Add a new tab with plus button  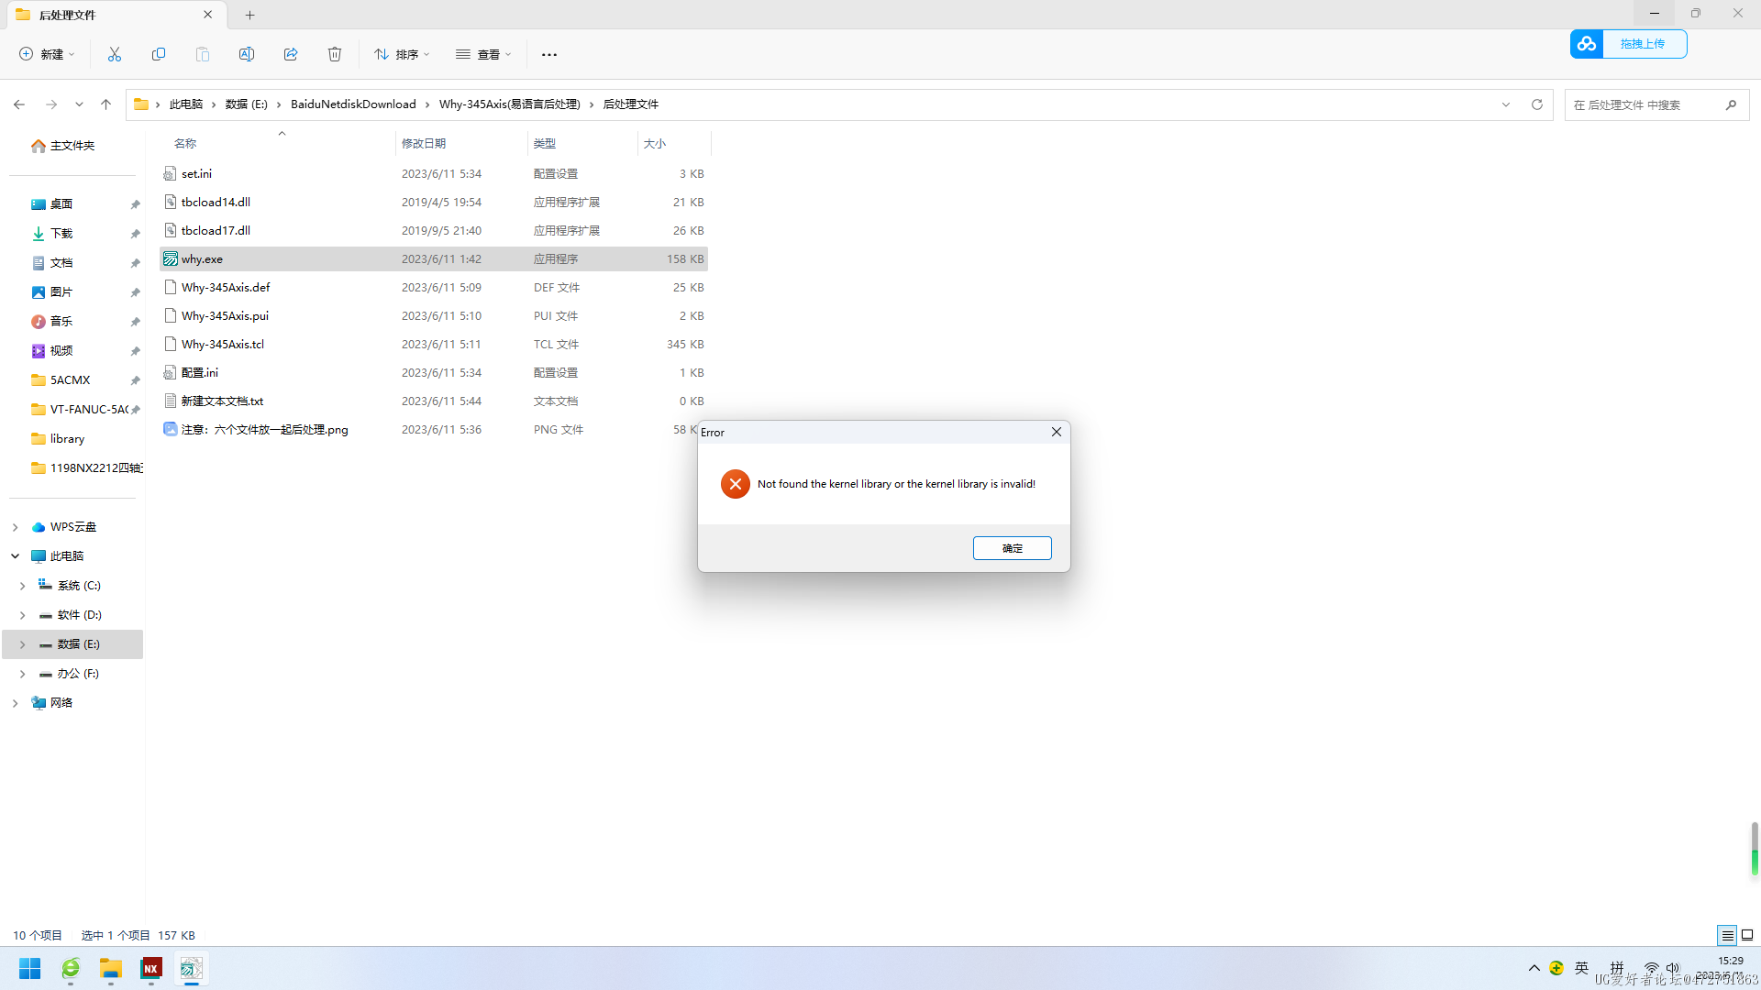(x=250, y=15)
